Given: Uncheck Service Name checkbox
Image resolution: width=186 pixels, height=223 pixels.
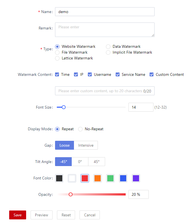Looking at the screenshot, I should [x=118, y=74].
